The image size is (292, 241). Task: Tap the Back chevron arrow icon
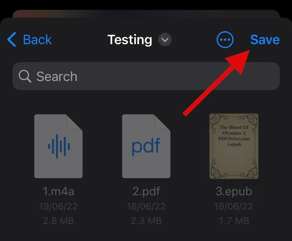coord(12,39)
